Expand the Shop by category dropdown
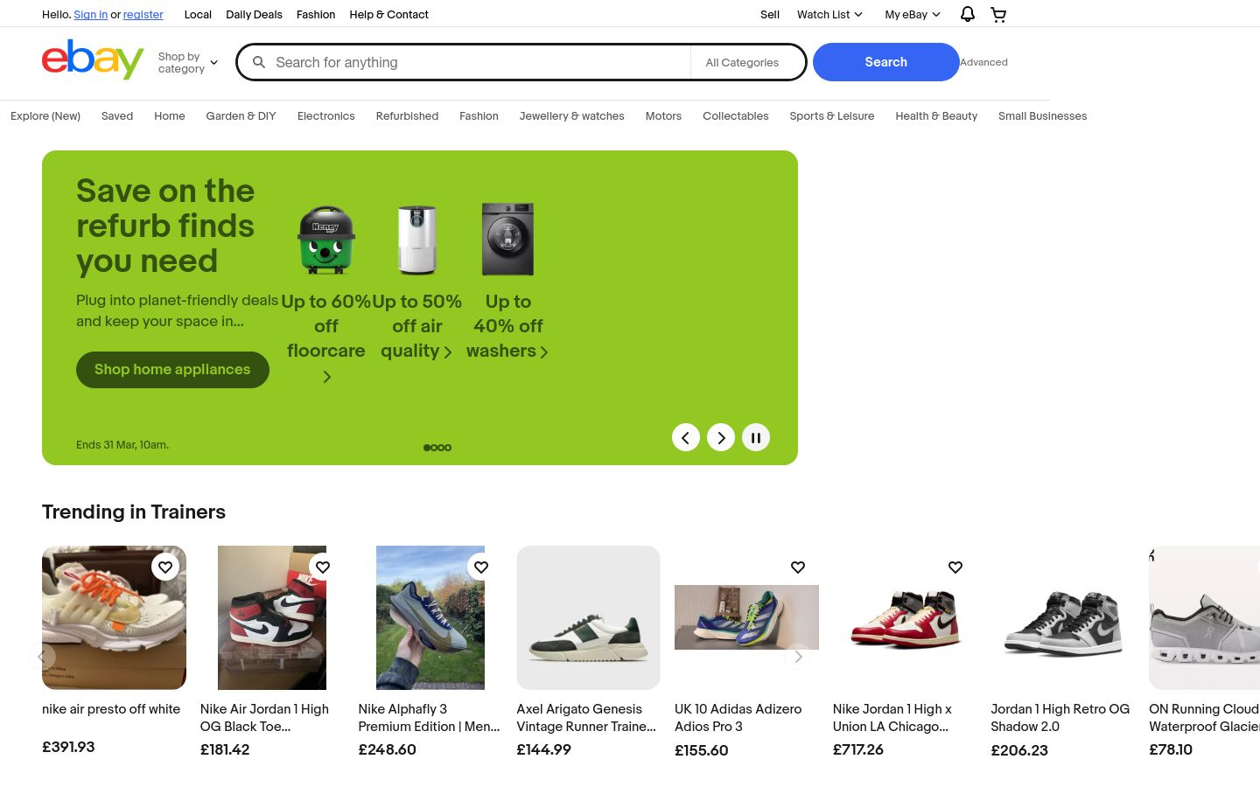Image resolution: width=1260 pixels, height=787 pixels. click(188, 63)
